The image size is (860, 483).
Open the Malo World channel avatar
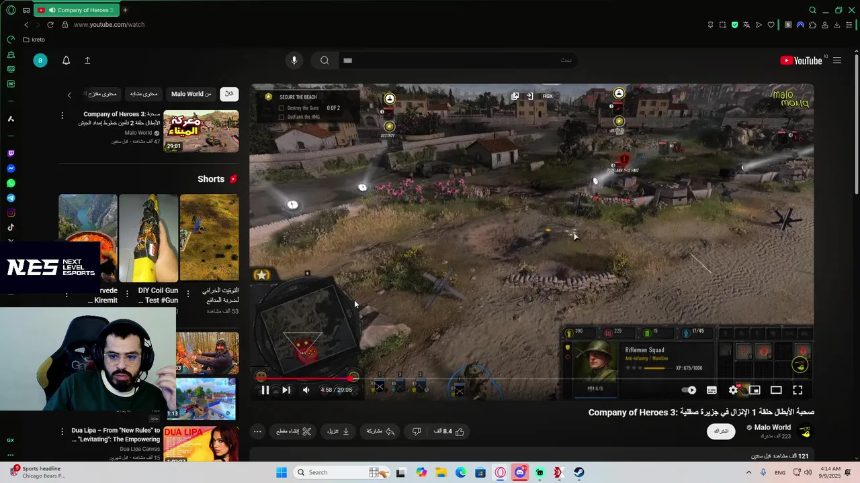point(805,431)
